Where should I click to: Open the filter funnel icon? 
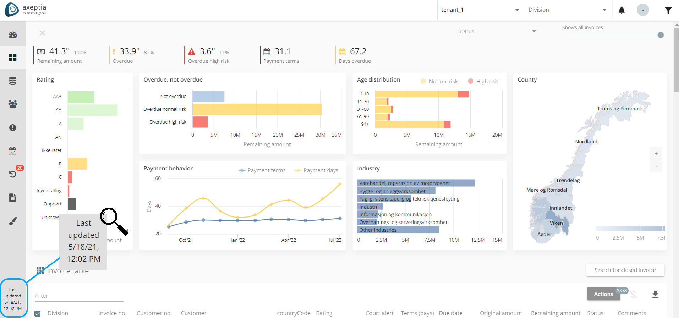[x=668, y=10]
